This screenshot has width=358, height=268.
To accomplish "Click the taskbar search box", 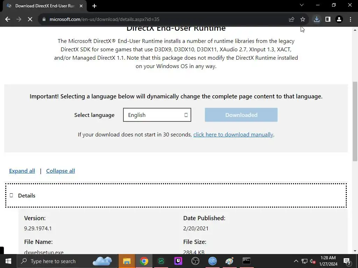I will (67, 261).
